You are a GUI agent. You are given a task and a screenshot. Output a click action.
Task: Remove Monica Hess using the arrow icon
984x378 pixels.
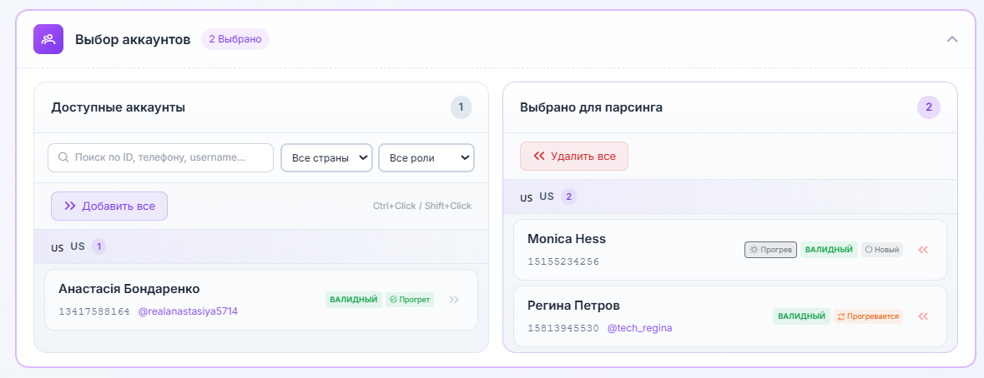923,250
